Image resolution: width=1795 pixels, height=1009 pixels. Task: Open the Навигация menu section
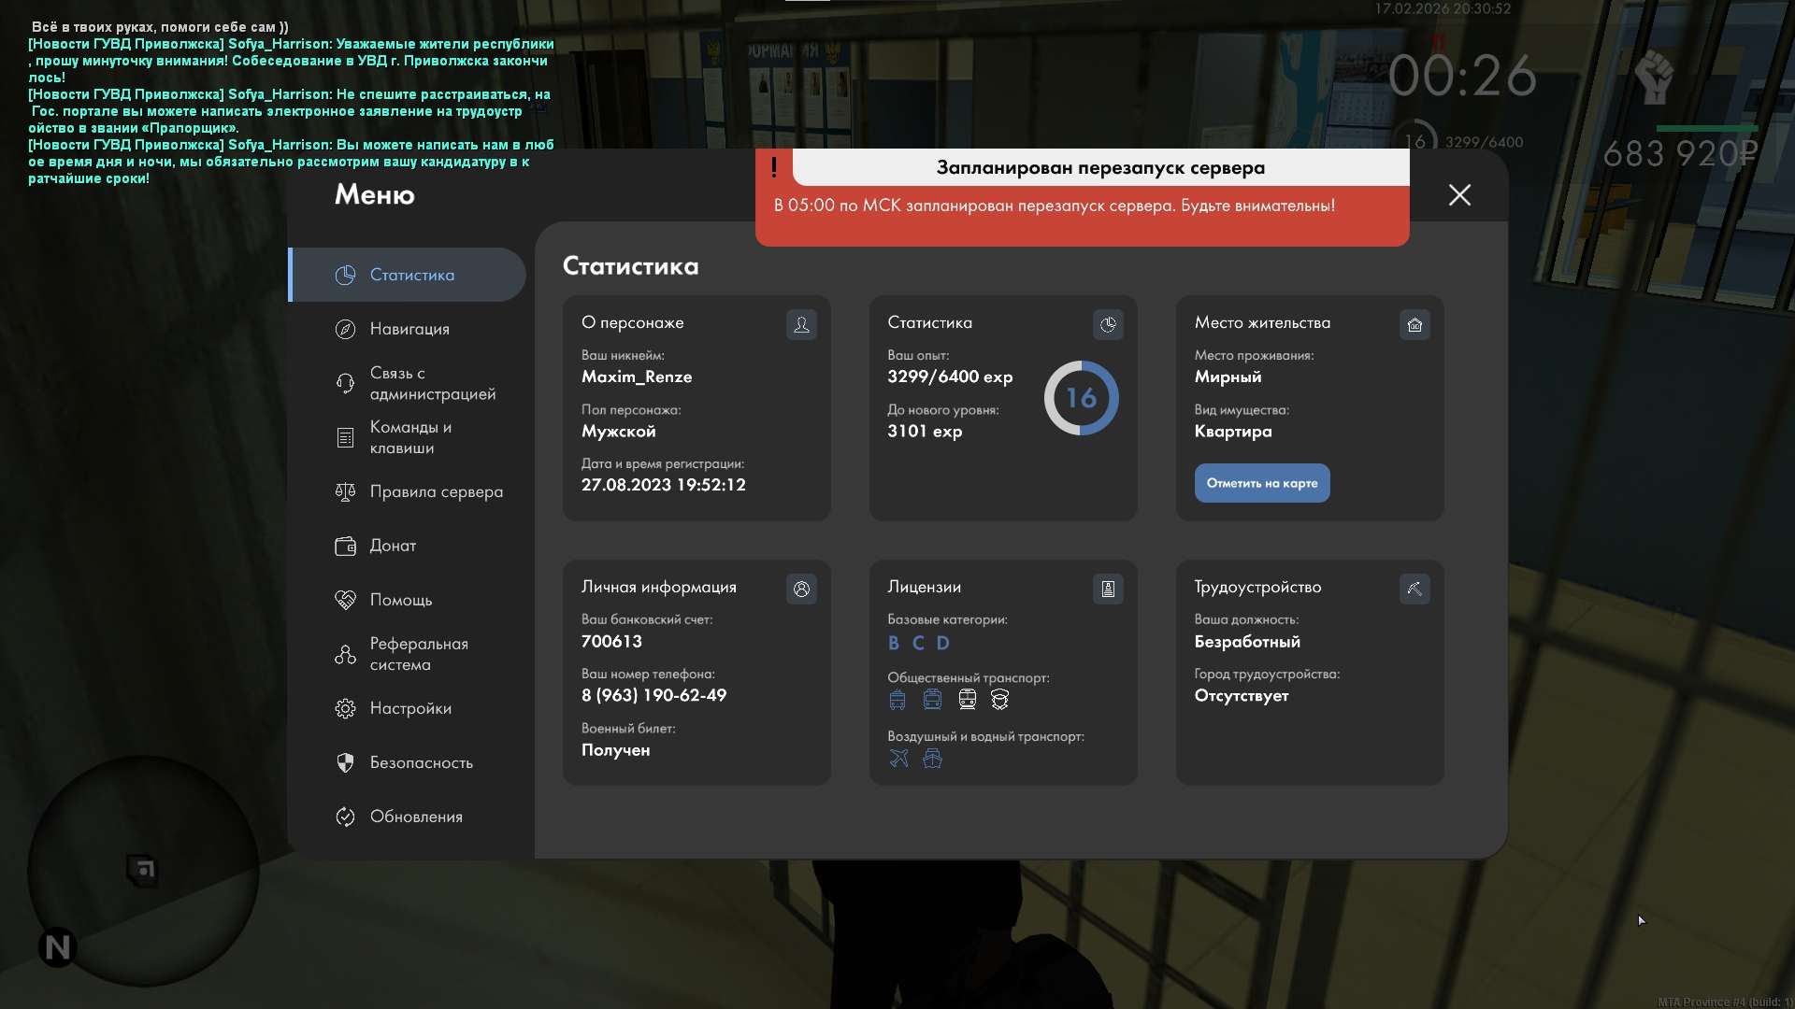coord(409,329)
